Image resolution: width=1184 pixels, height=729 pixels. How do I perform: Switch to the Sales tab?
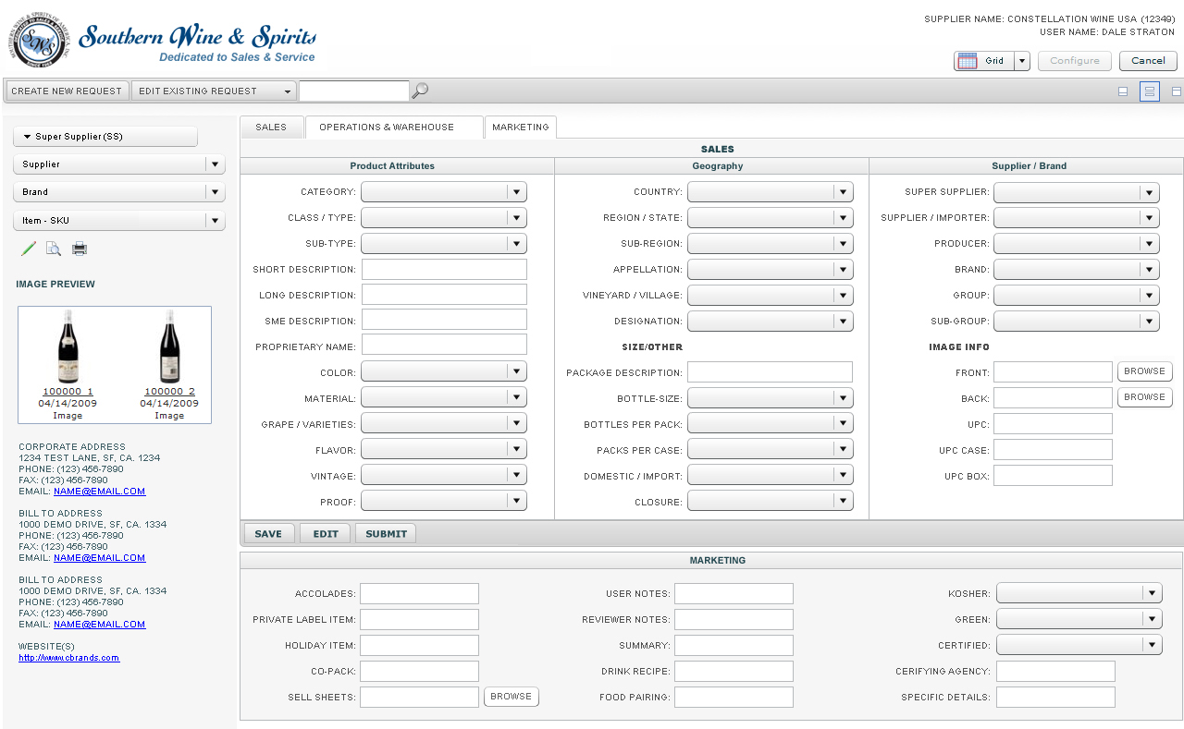coord(271,128)
